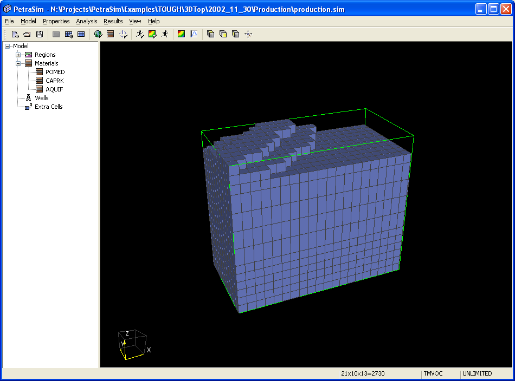The height and width of the screenshot is (381, 515).
Task: Open global properties via the globe icon
Action: point(98,34)
